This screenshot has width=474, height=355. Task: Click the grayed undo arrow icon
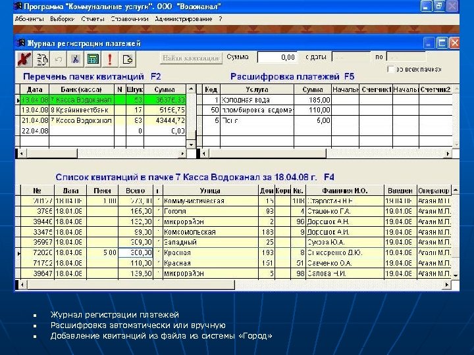point(59,59)
